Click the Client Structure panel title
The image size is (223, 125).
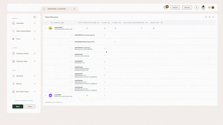point(51,17)
